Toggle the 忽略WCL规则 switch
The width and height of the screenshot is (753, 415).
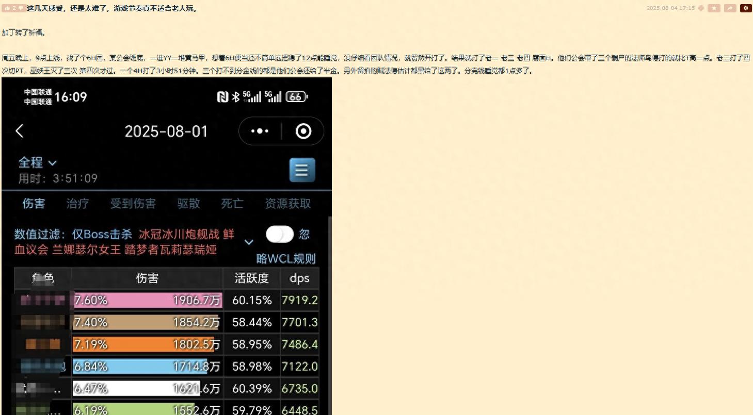pos(279,234)
